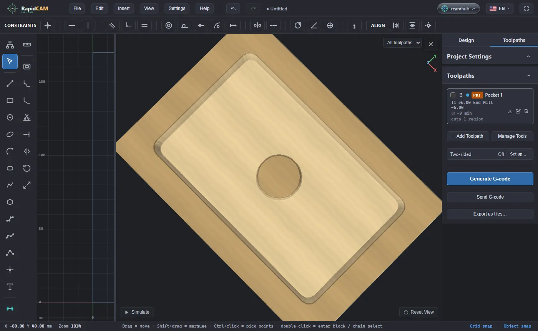Select the Rotate tool

[27, 168]
